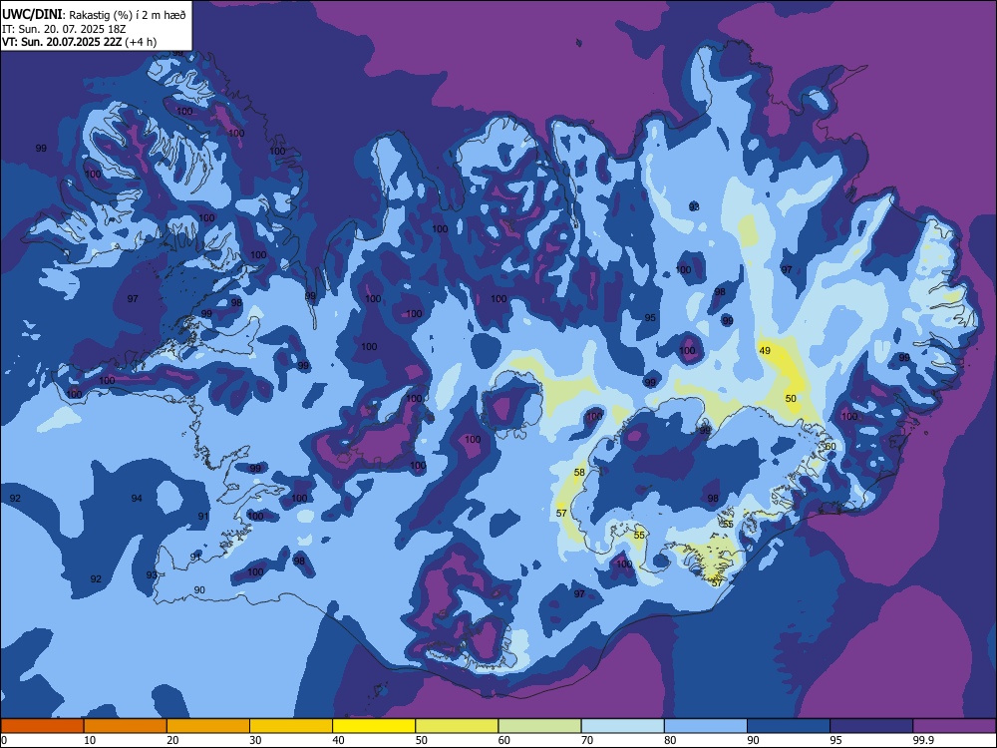This screenshot has width=997, height=748.
Task: Select the dark blue 90–95 legend swatch
Action: pyautogui.click(x=789, y=726)
